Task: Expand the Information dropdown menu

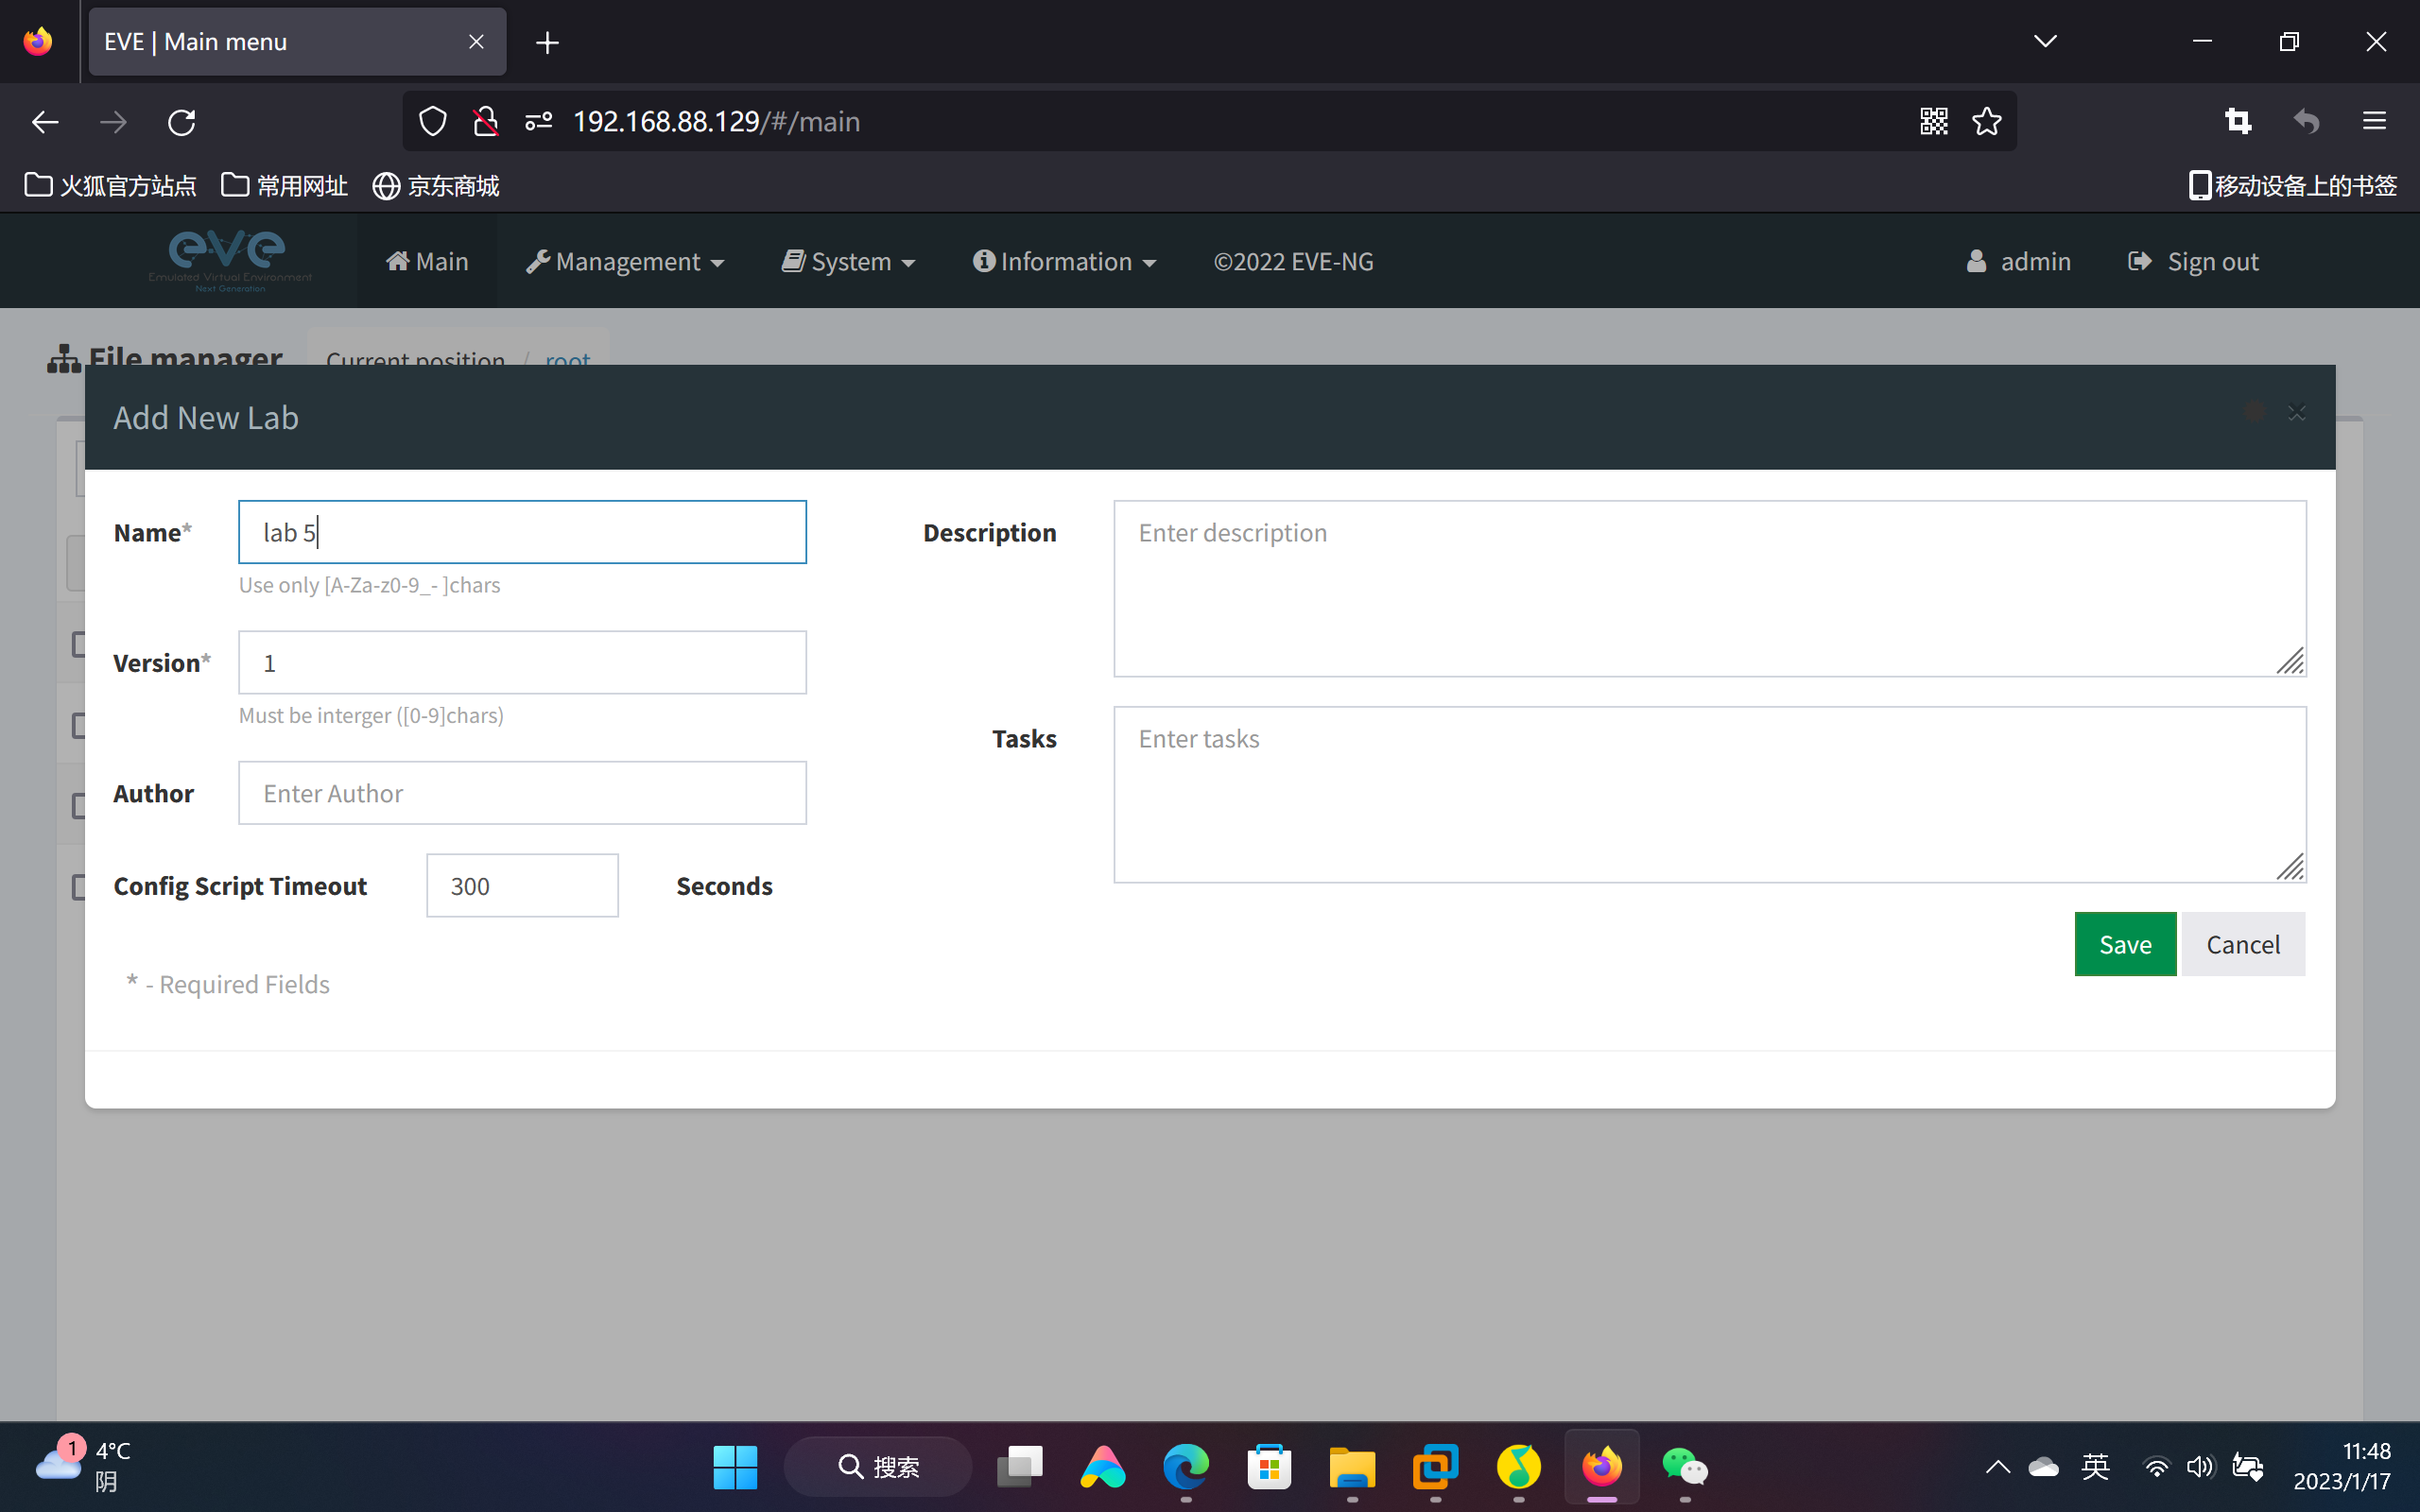Action: [1065, 261]
